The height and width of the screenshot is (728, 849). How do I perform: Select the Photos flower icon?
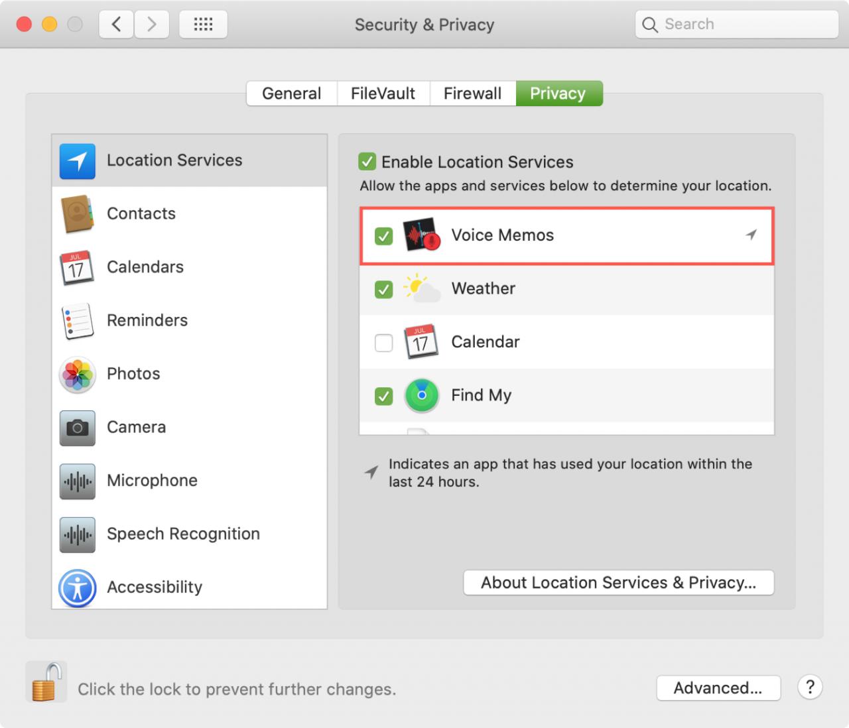(77, 375)
